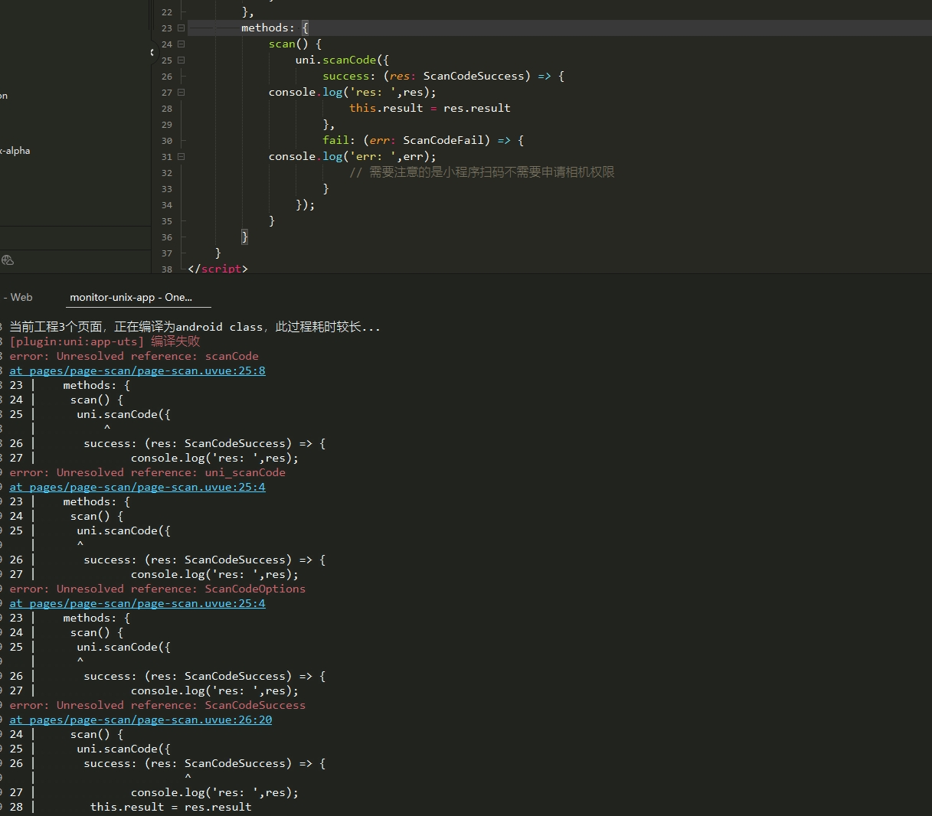This screenshot has width=932, height=816.
Task: Click 'error: Unresolved reference: uni_scanCode' message
Action: click(x=147, y=472)
